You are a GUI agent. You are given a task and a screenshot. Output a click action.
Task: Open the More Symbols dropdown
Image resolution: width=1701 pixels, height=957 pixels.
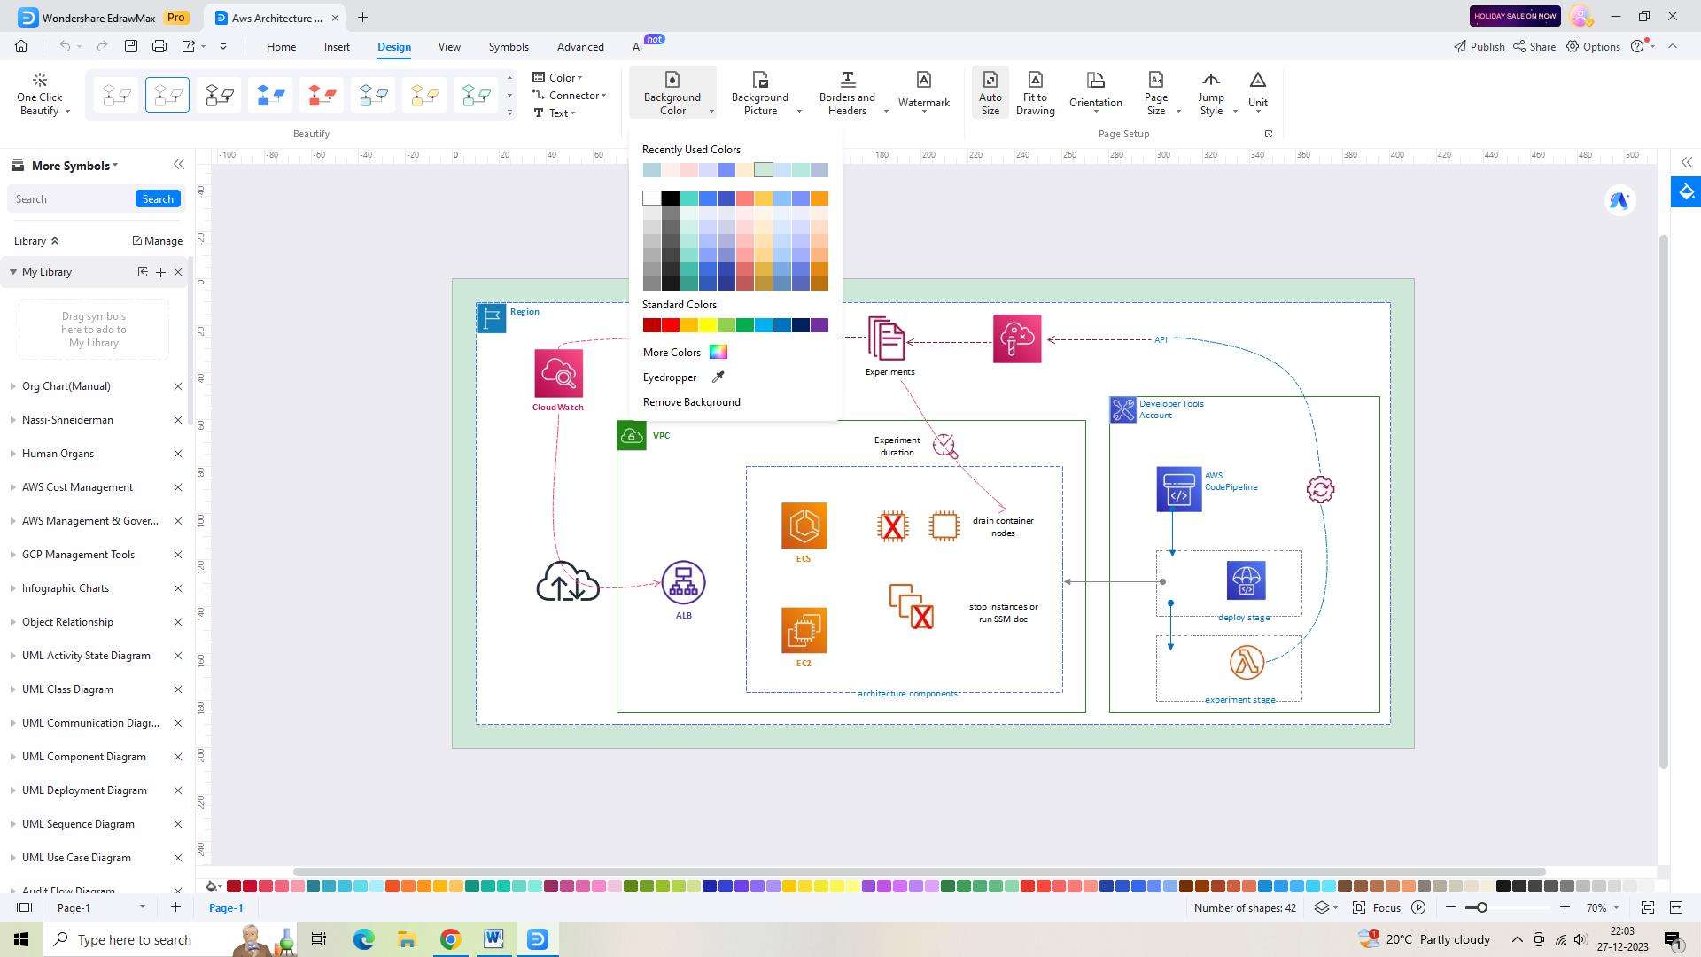(74, 166)
